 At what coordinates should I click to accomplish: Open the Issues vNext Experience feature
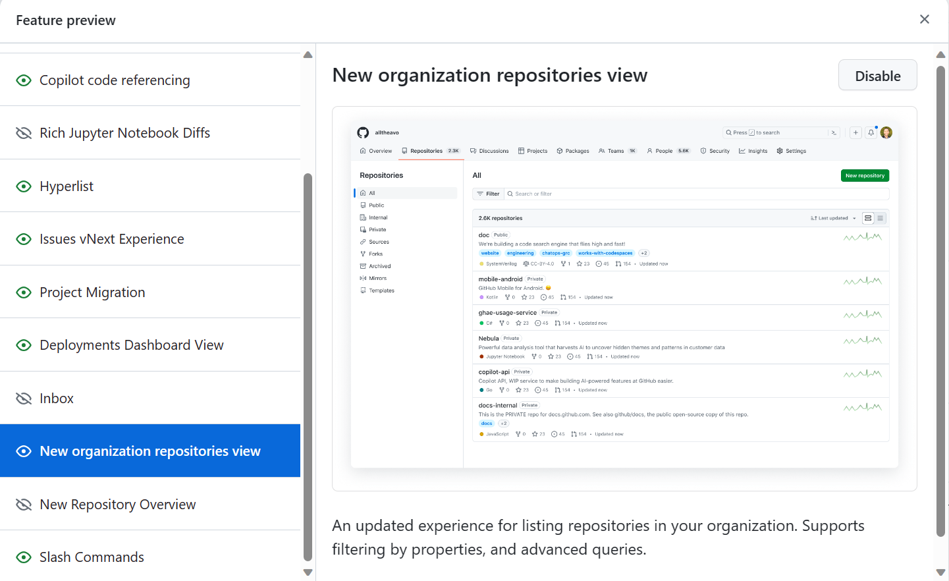pos(150,239)
